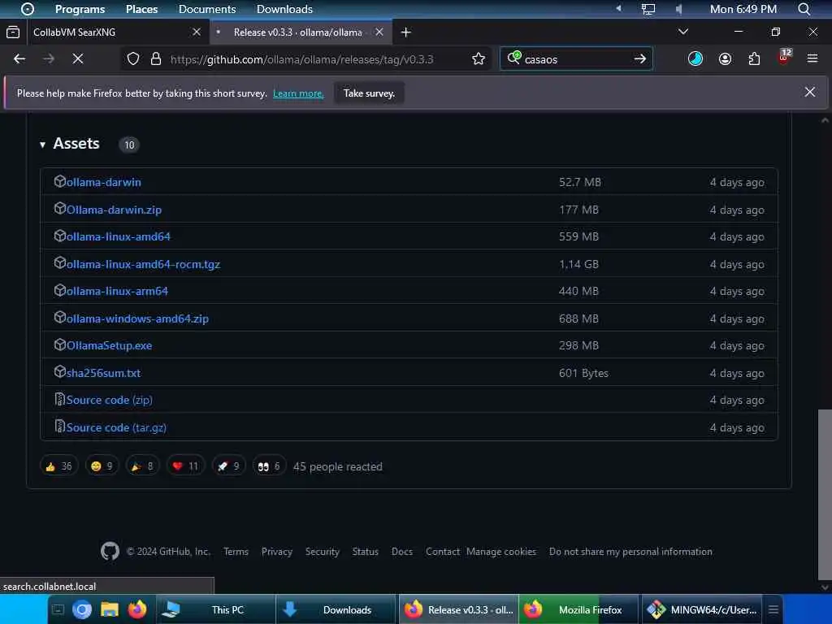This screenshot has width=832, height=624.
Task: Open the Firefox tab view sidebar icon
Action: pyautogui.click(x=13, y=32)
